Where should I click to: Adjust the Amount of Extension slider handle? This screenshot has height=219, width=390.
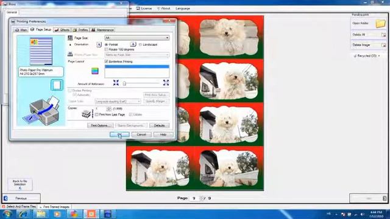click(x=124, y=83)
